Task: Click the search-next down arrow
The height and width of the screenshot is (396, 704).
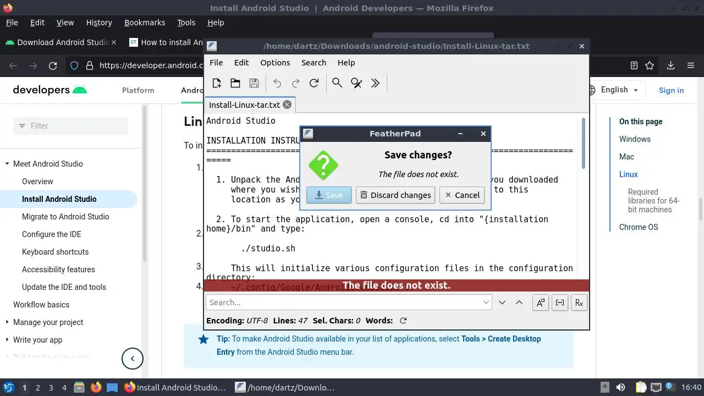Action: [x=502, y=302]
